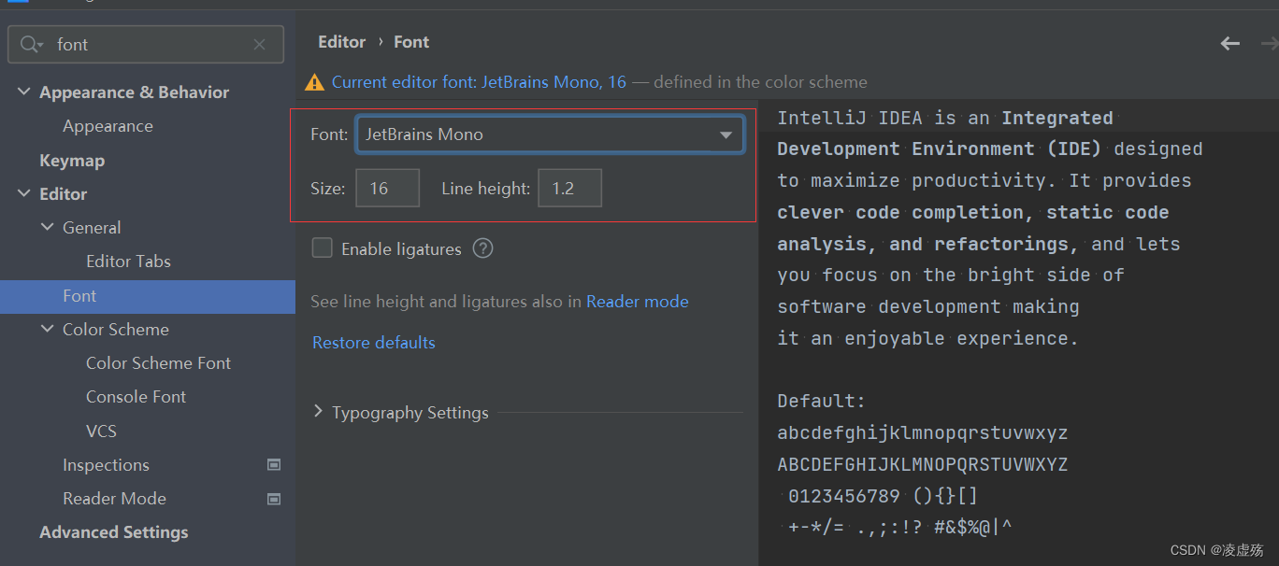
Task: Click Font in the breadcrumb
Action: pyautogui.click(x=411, y=42)
